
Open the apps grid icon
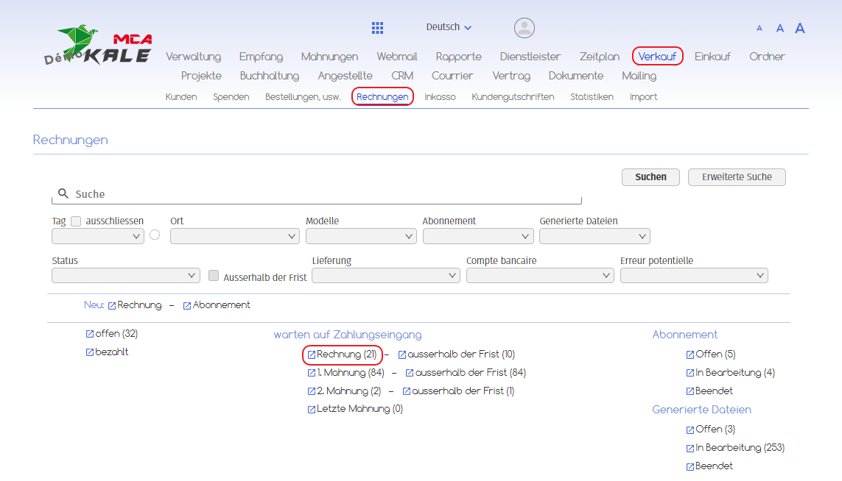tap(377, 28)
